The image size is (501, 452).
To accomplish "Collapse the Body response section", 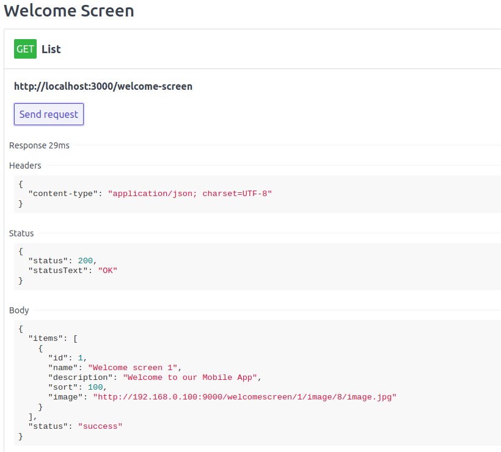I will [18, 310].
